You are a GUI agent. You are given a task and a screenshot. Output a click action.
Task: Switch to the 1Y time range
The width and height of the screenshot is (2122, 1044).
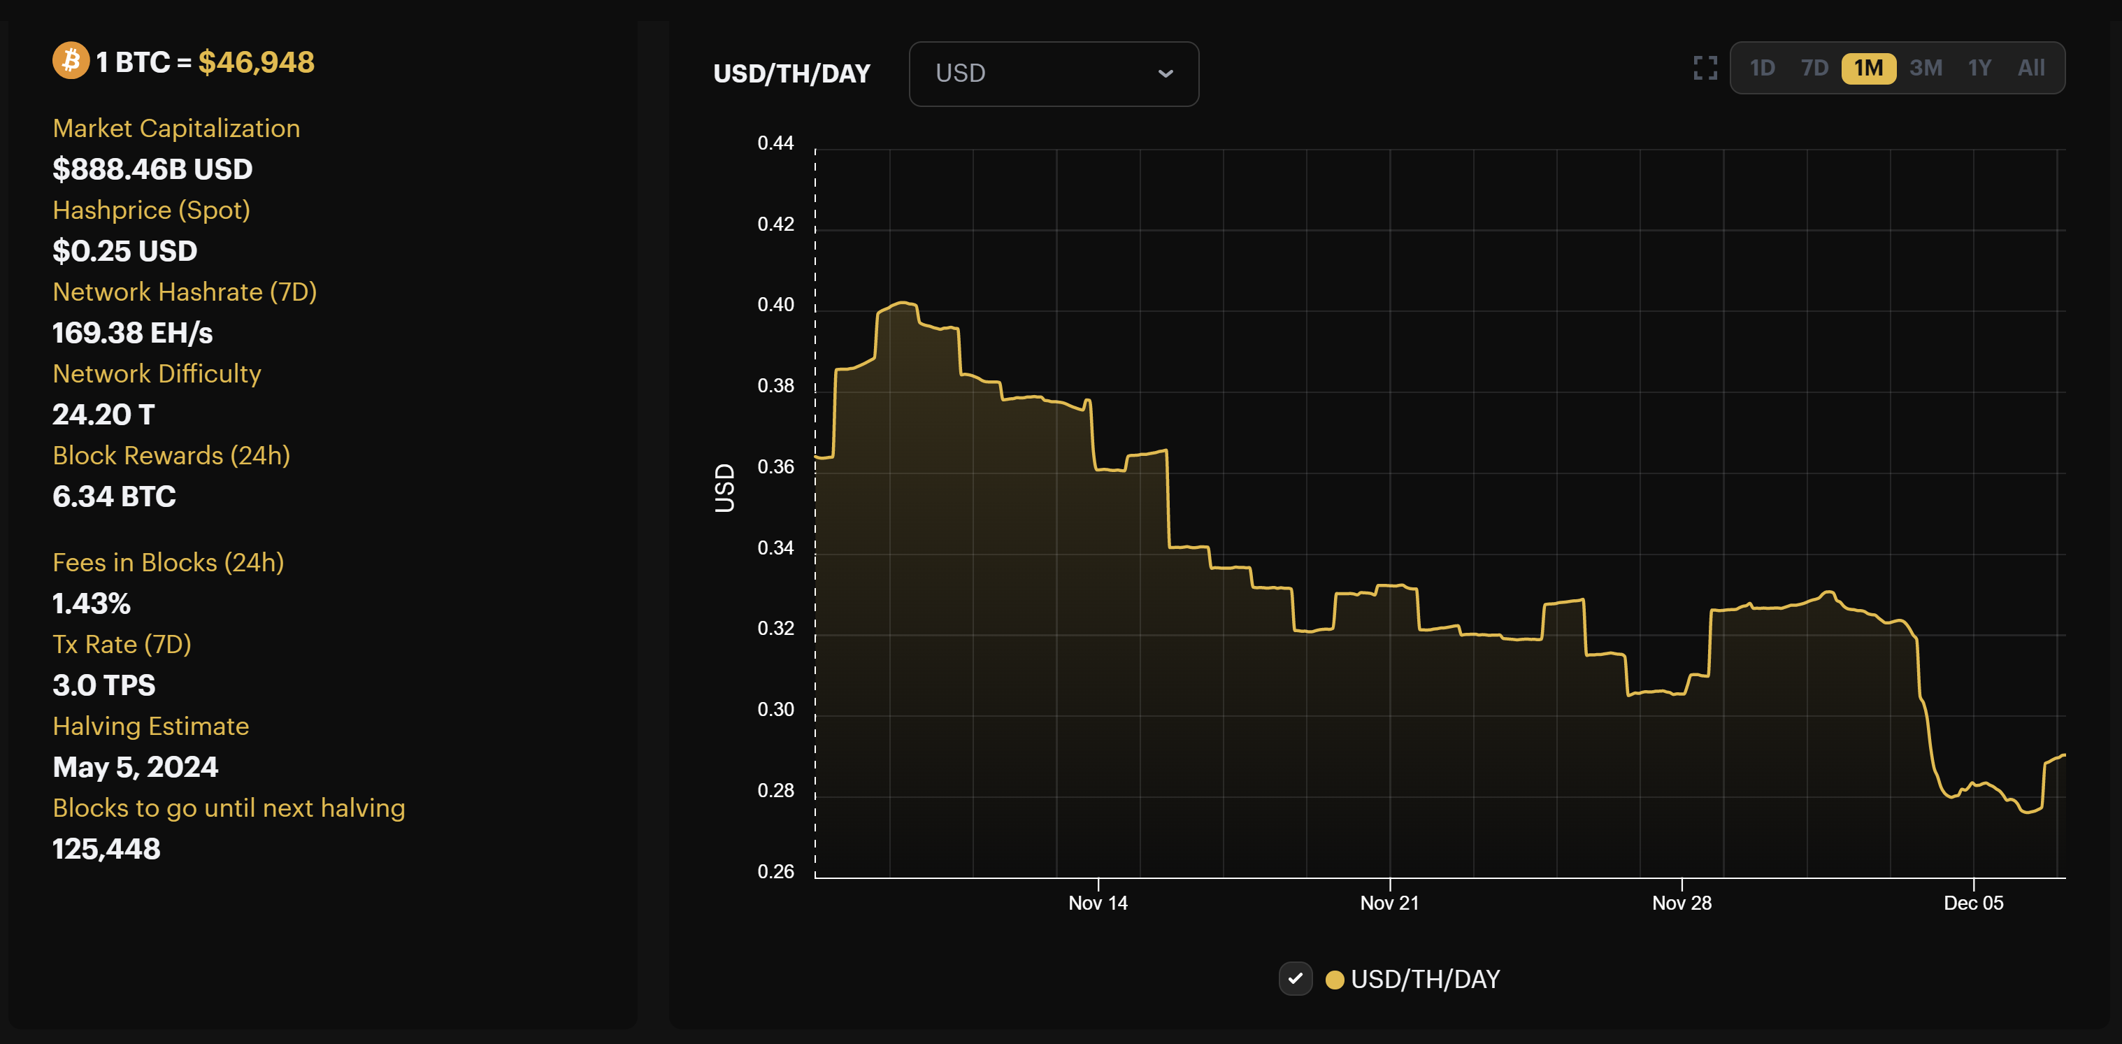click(1979, 69)
